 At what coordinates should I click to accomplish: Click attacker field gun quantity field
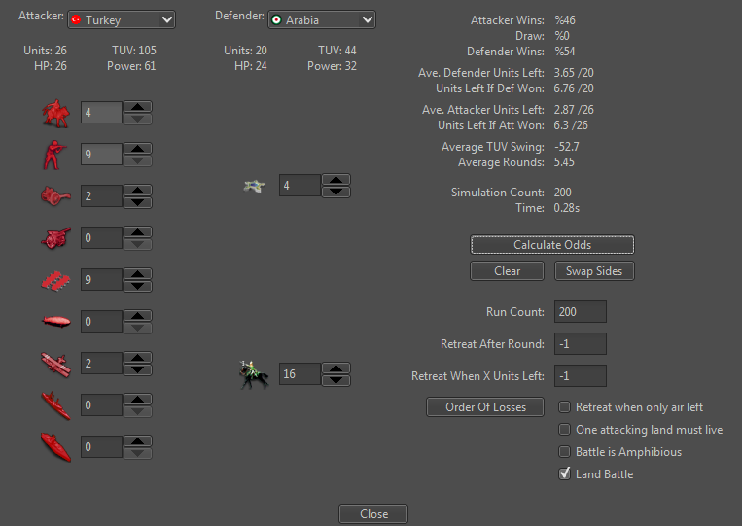tap(102, 195)
